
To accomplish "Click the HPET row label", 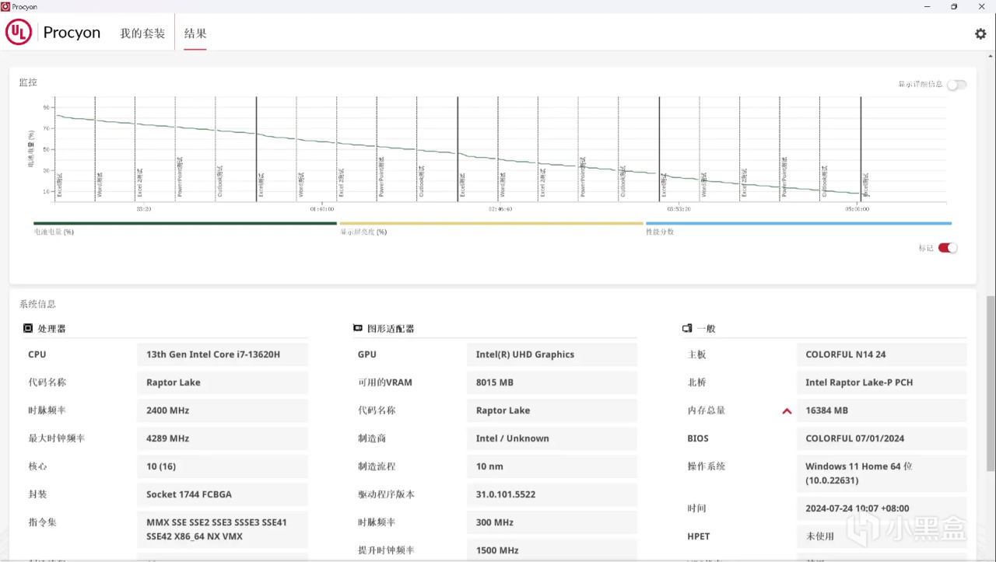I will (699, 536).
